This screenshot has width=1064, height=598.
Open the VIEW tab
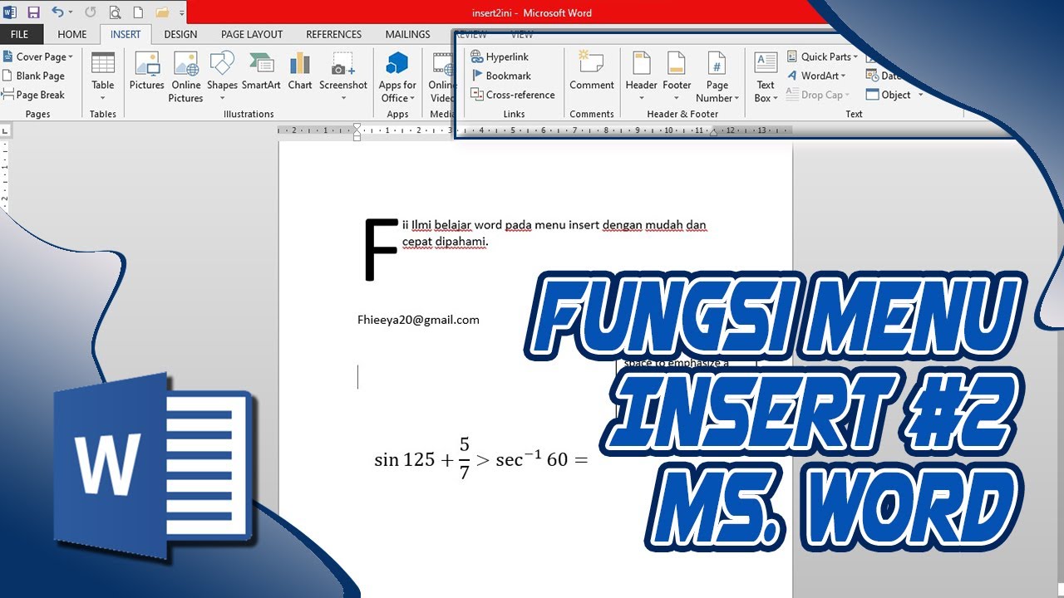pyautogui.click(x=522, y=34)
